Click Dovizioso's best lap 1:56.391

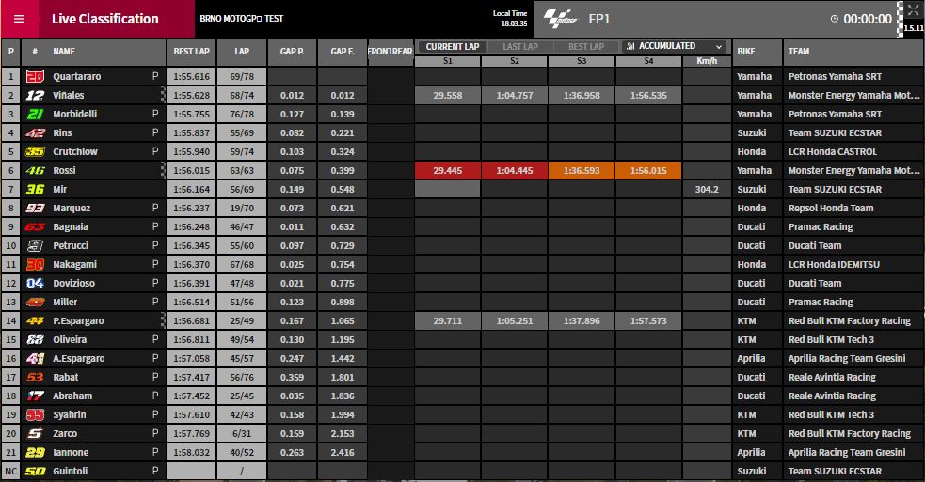(x=192, y=284)
